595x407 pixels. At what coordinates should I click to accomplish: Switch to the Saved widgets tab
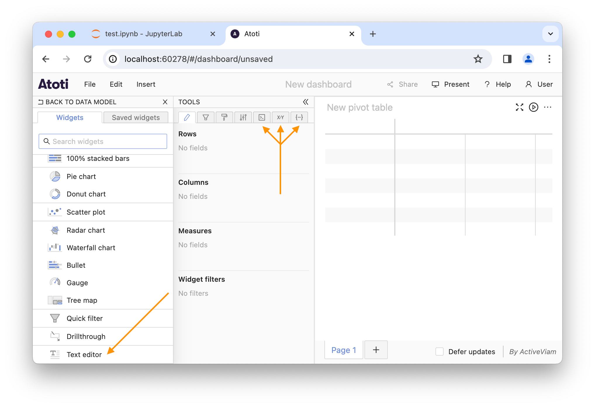pyautogui.click(x=136, y=117)
